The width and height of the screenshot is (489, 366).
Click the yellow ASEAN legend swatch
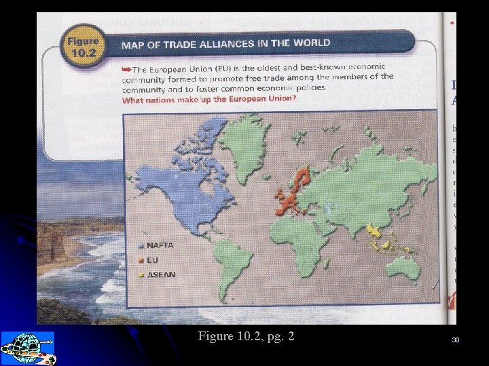141,275
